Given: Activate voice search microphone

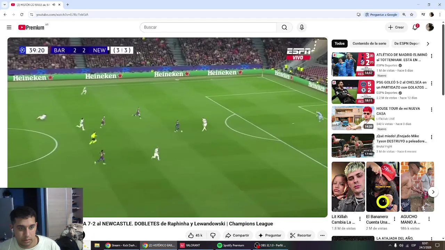Looking at the screenshot, I should click(302, 27).
